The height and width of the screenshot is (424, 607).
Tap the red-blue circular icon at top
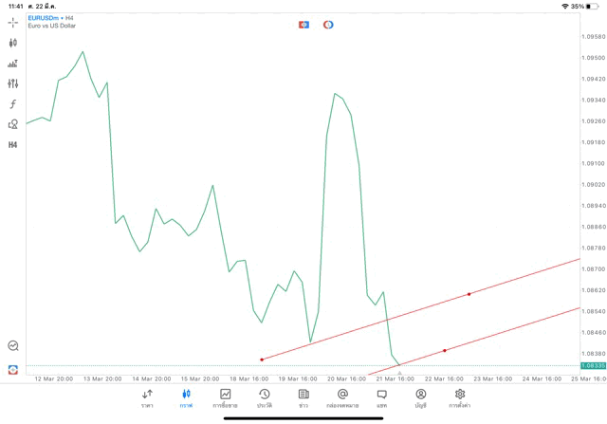[328, 25]
